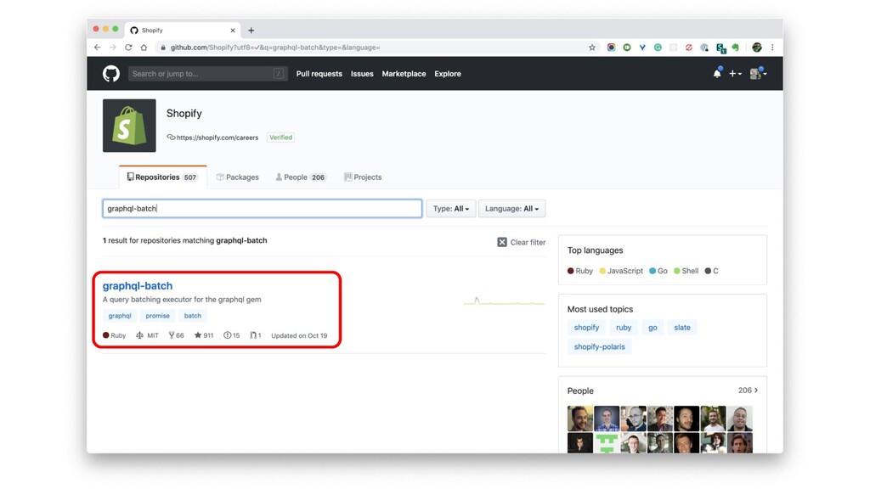Image resolution: width=870 pixels, height=489 pixels.
Task: Click the browser forward arrow
Action: click(113, 48)
